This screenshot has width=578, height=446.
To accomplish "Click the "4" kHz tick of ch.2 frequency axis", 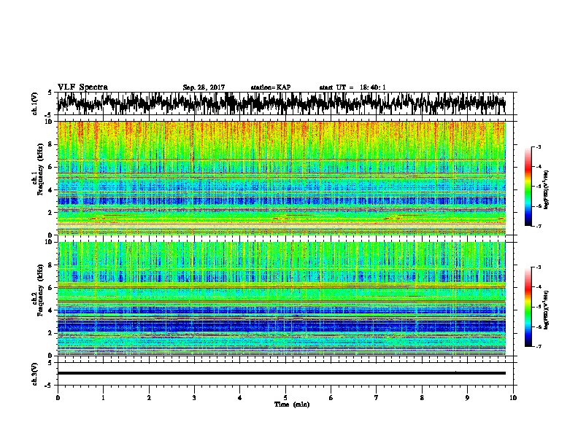I will (51, 310).
